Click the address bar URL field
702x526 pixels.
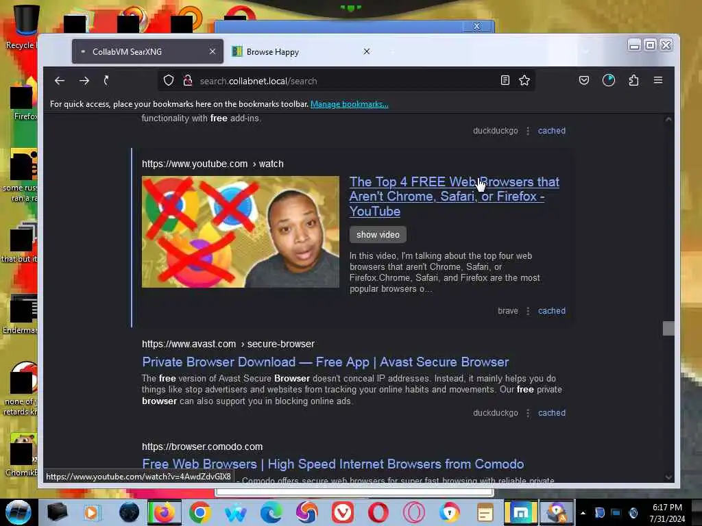[348, 81]
